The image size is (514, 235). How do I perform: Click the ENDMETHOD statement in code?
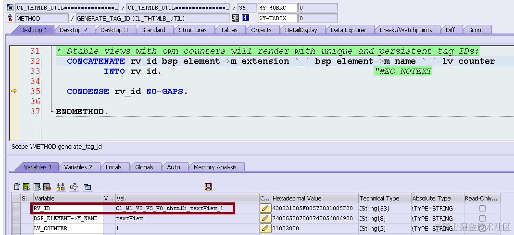(82, 111)
